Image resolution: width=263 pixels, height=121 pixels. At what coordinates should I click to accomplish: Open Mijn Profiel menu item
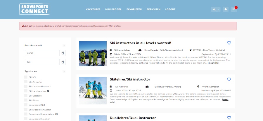[113, 9]
